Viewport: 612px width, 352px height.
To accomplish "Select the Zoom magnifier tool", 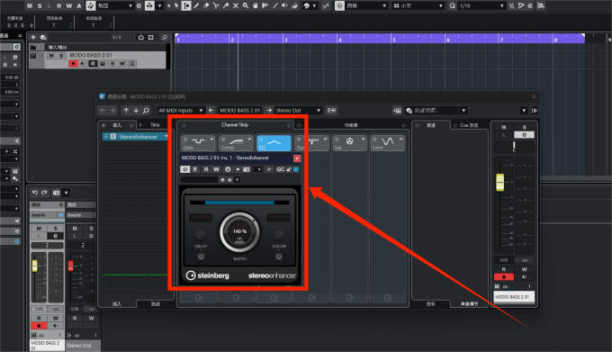I will tap(245, 5).
